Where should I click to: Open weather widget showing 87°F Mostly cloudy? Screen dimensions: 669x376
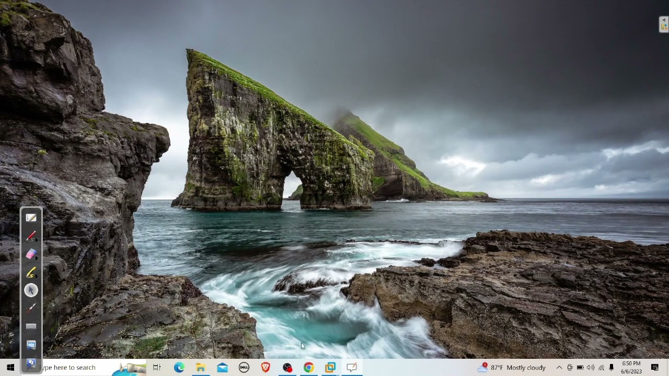tap(511, 368)
